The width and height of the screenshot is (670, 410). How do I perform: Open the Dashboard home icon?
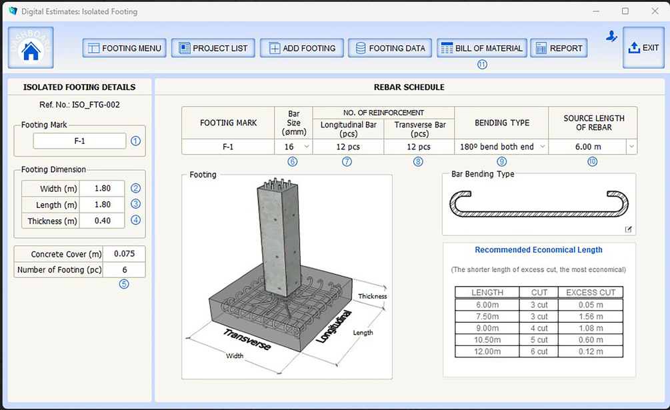31,48
